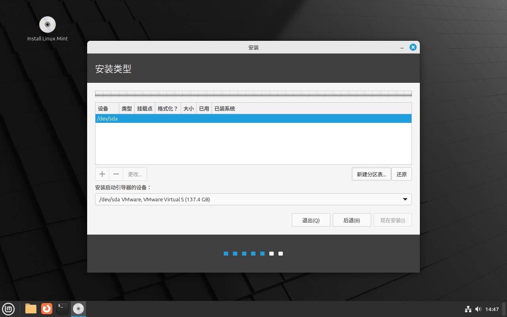Image resolution: width=507 pixels, height=317 pixels.
Task: Click the 设备 column header
Action: click(103, 108)
